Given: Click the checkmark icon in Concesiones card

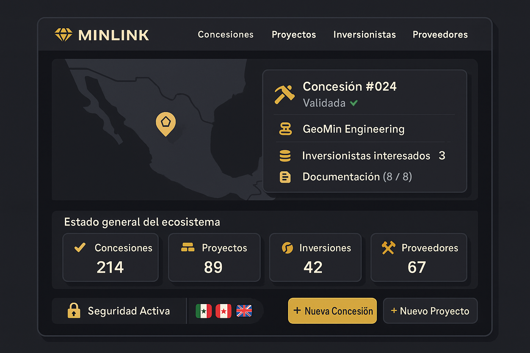Looking at the screenshot, I should pyautogui.click(x=80, y=247).
